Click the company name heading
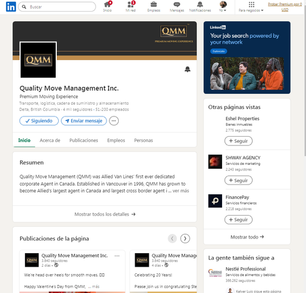The width and height of the screenshot is (306, 293). tap(69, 88)
